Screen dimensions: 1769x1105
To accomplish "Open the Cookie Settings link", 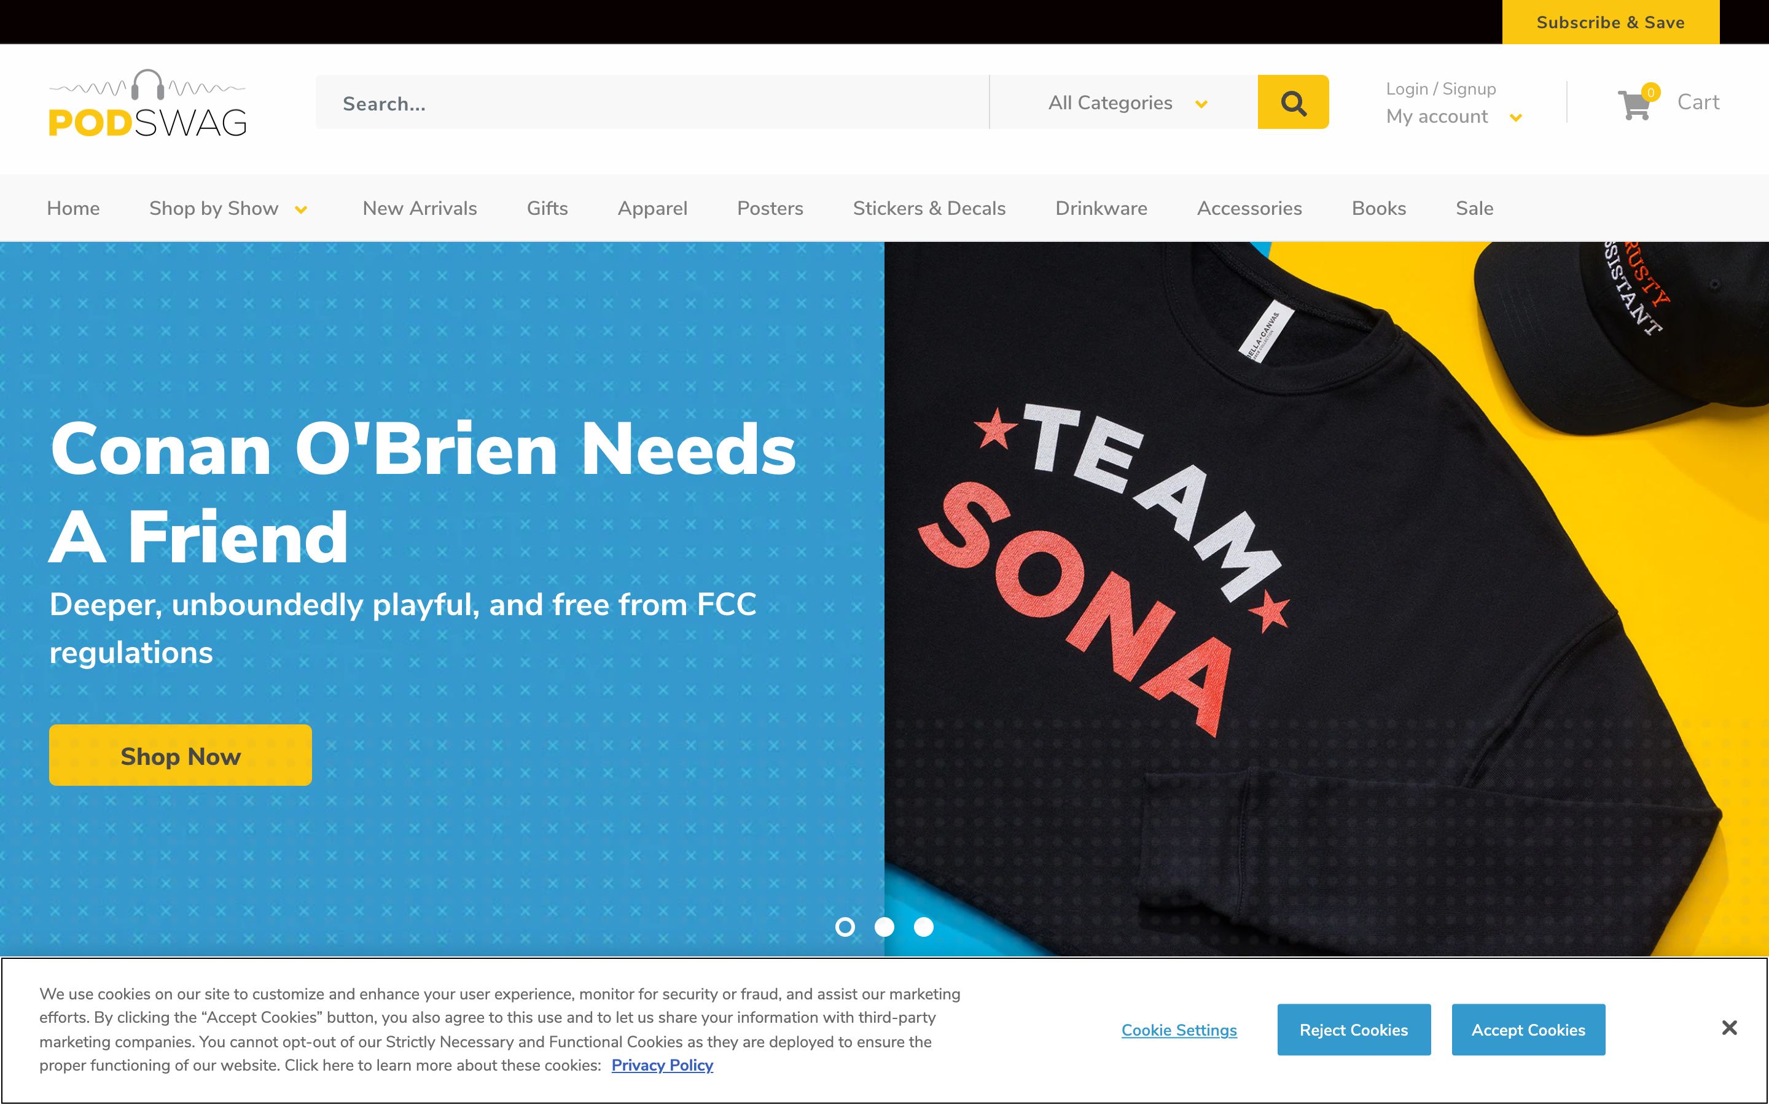I will (x=1179, y=1031).
